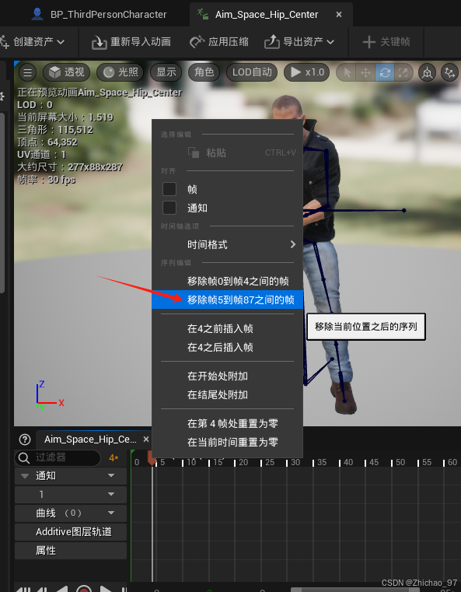Choose 在当前时间重置为零
This screenshot has height=592, width=461.
coord(228,442)
